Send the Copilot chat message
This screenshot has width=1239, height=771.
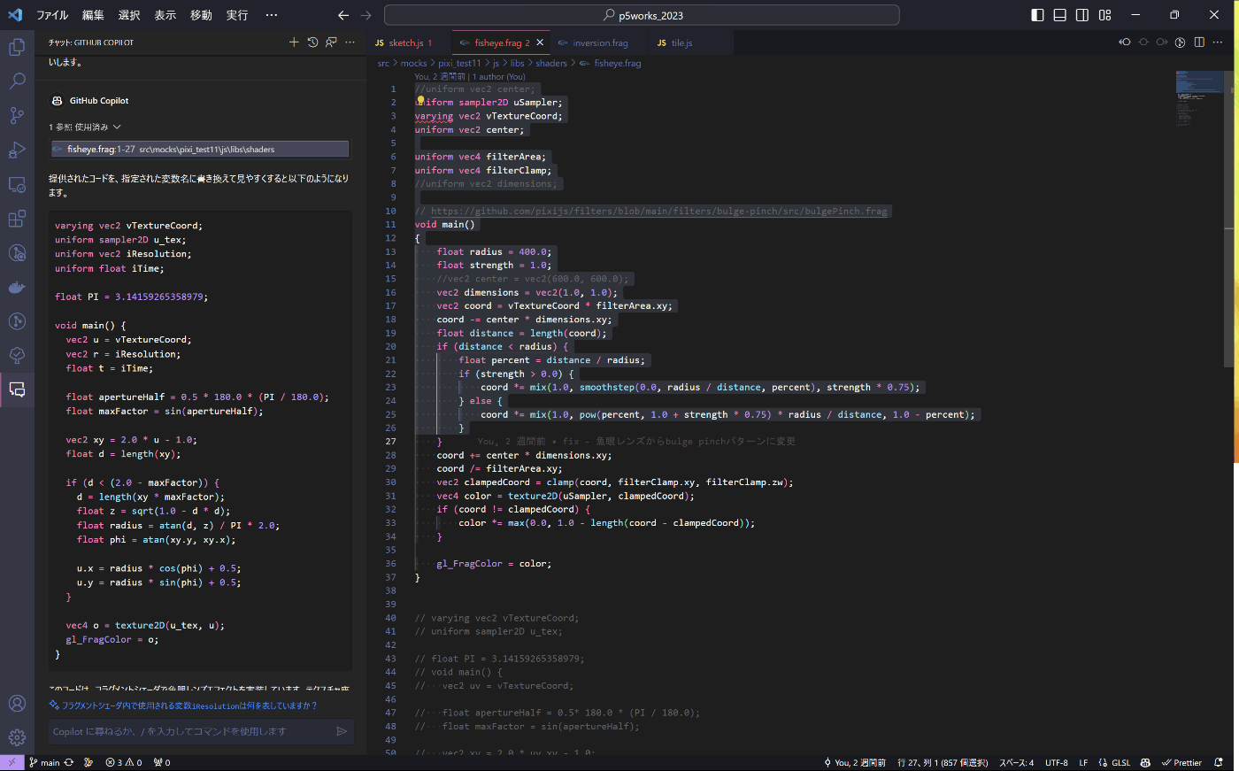tap(342, 731)
